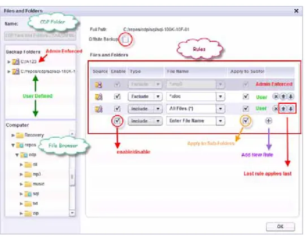Click the Source column header
Viewport: 305px width, 237px height.
coord(100,72)
